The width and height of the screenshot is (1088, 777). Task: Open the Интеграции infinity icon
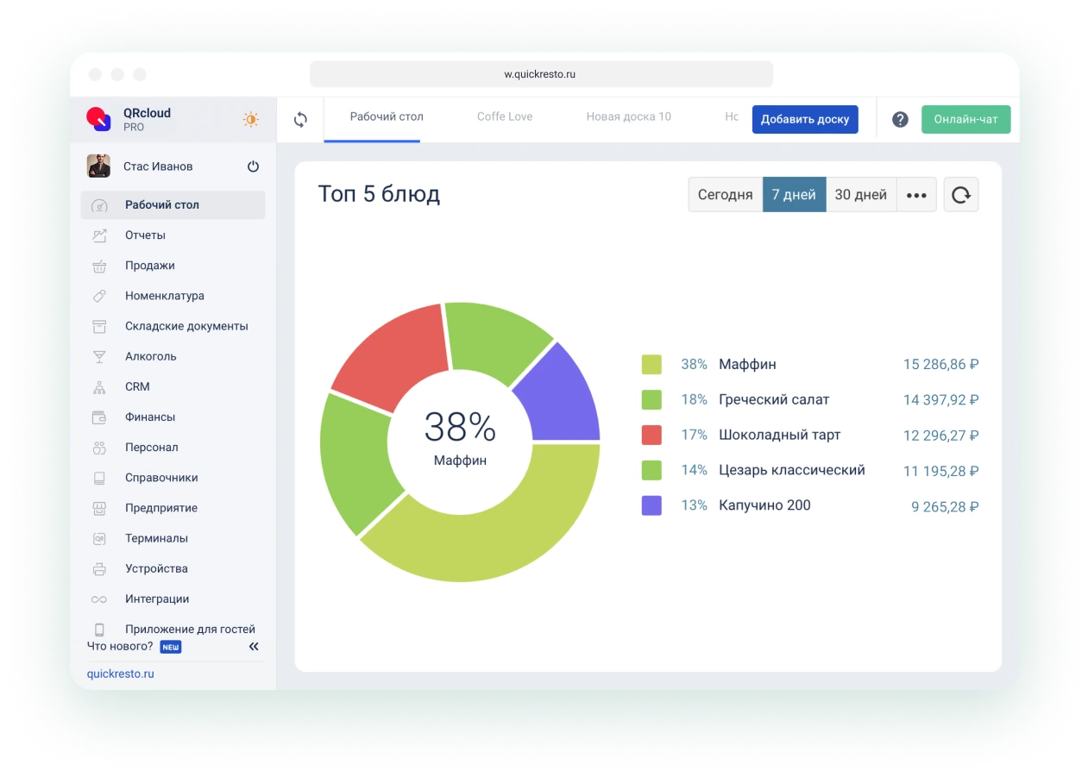click(100, 598)
